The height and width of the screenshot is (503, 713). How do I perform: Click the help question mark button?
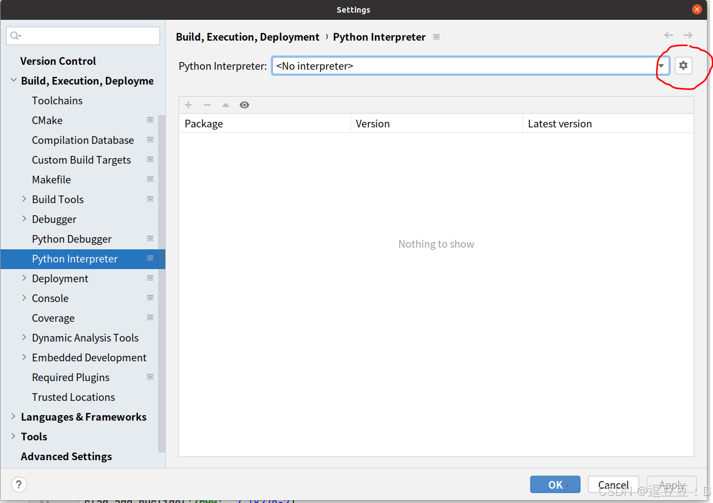(x=19, y=484)
